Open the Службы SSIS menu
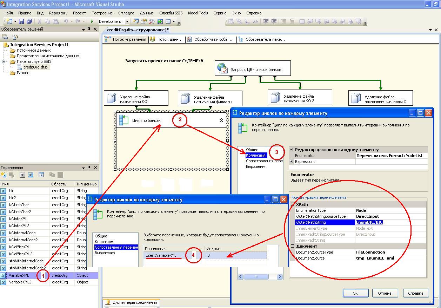The image size is (441, 308). 171,13
